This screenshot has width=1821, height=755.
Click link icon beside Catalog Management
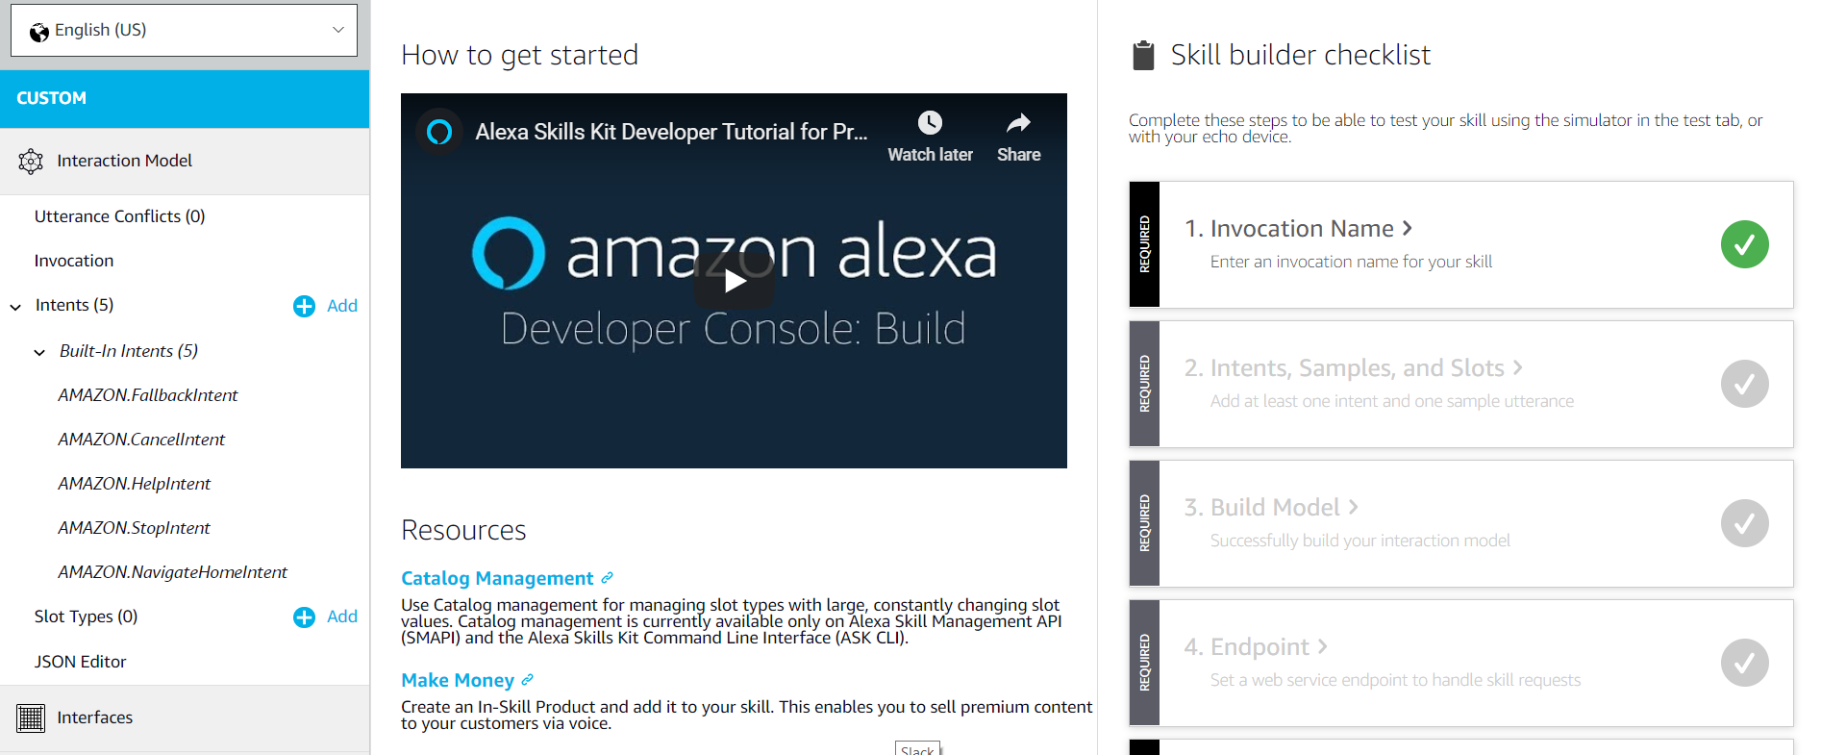tap(607, 578)
